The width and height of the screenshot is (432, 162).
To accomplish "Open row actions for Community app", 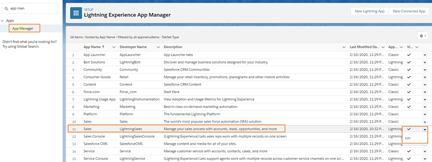I will (425, 70).
